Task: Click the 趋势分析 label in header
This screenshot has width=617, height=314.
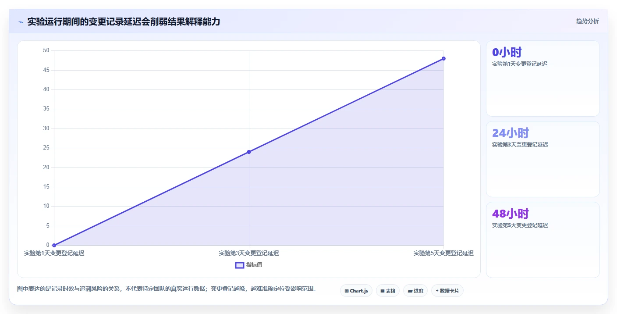Action: (587, 21)
